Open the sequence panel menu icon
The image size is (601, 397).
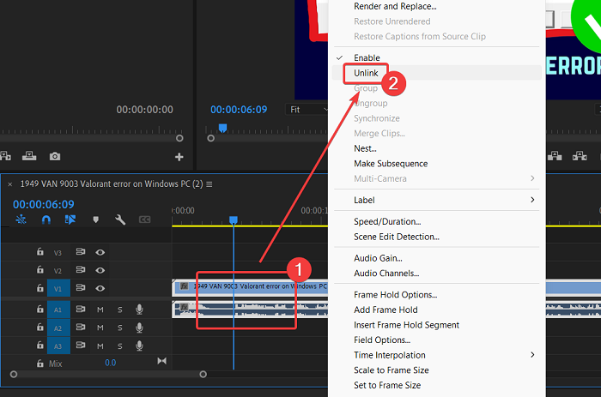coord(209,184)
